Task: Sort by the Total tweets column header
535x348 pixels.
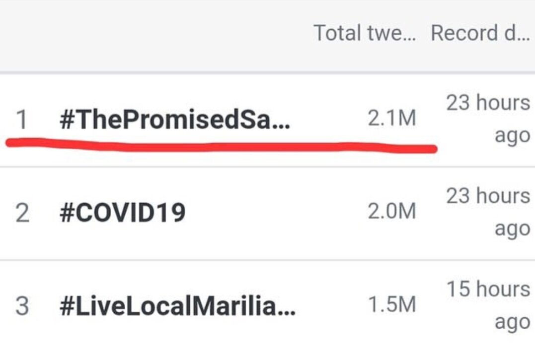Action: click(x=365, y=33)
